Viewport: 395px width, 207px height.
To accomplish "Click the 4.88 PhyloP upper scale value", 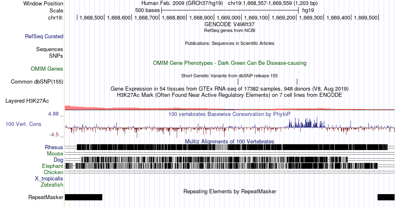I will click(53, 114).
